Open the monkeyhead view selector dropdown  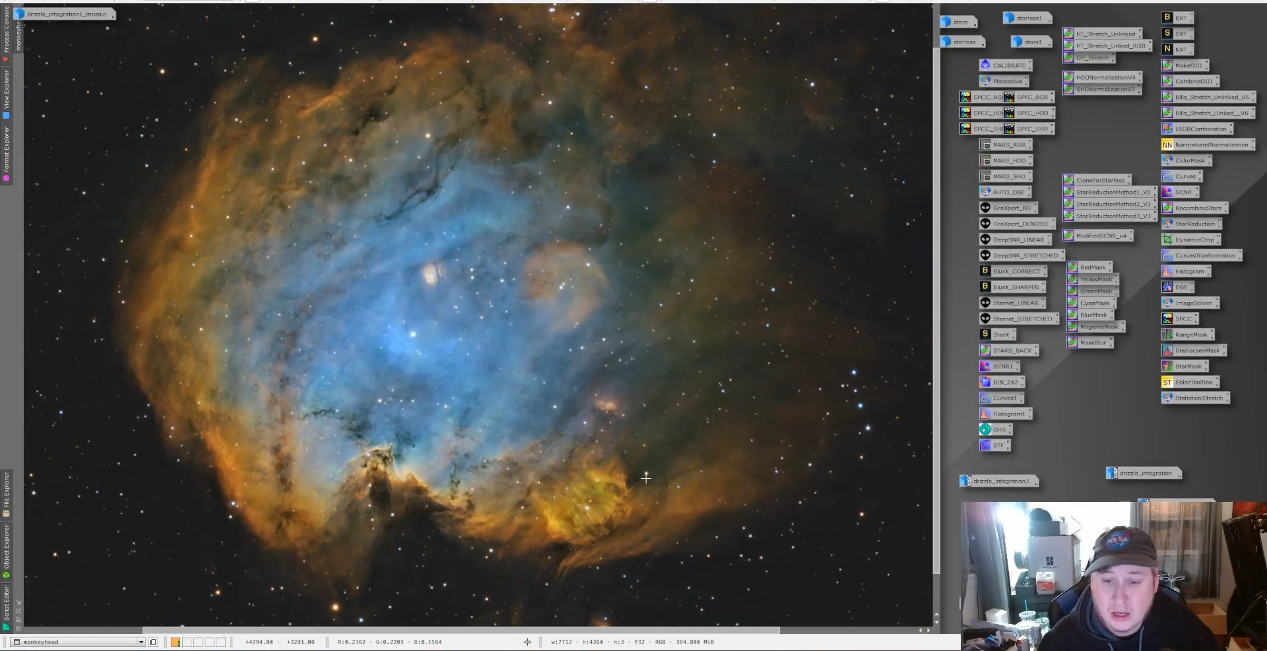point(141,642)
